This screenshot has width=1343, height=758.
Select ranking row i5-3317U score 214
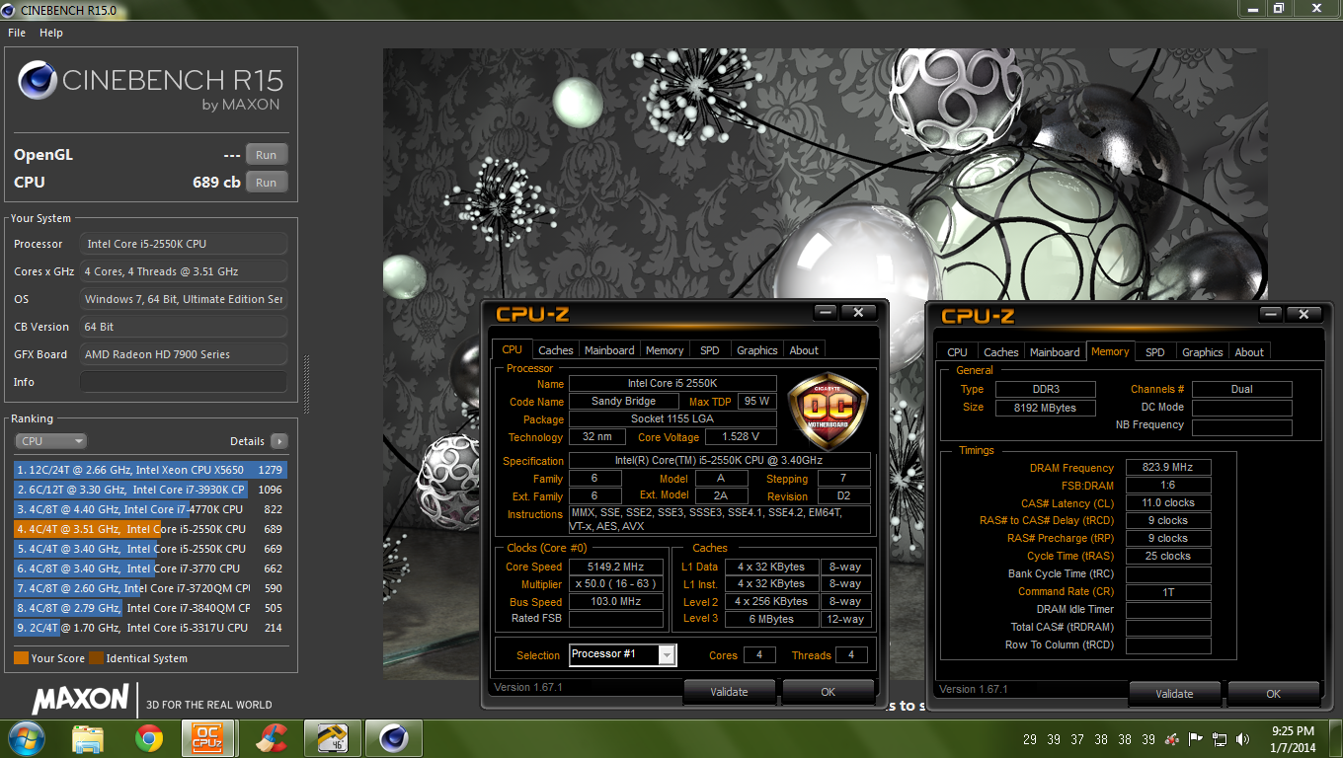pos(150,628)
